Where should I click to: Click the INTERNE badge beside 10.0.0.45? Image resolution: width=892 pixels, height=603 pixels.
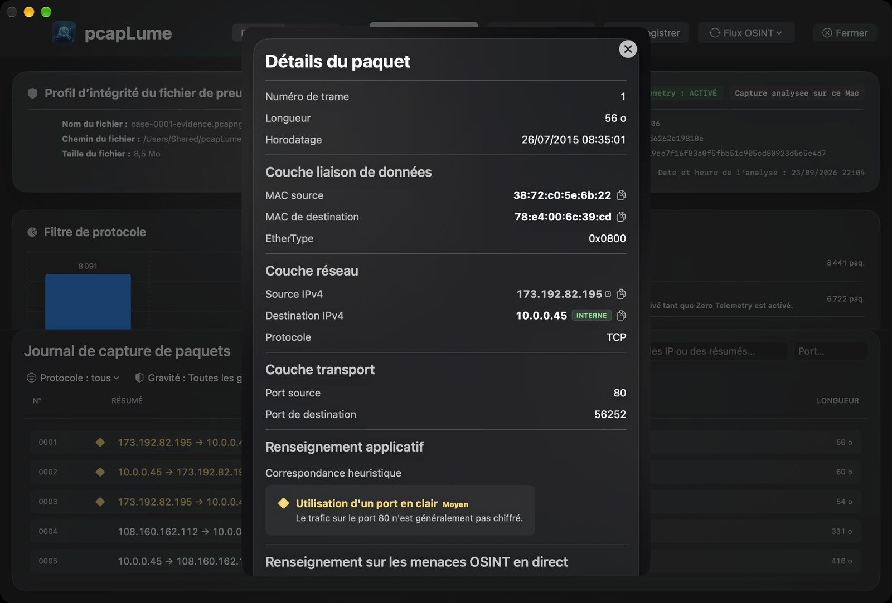click(592, 316)
